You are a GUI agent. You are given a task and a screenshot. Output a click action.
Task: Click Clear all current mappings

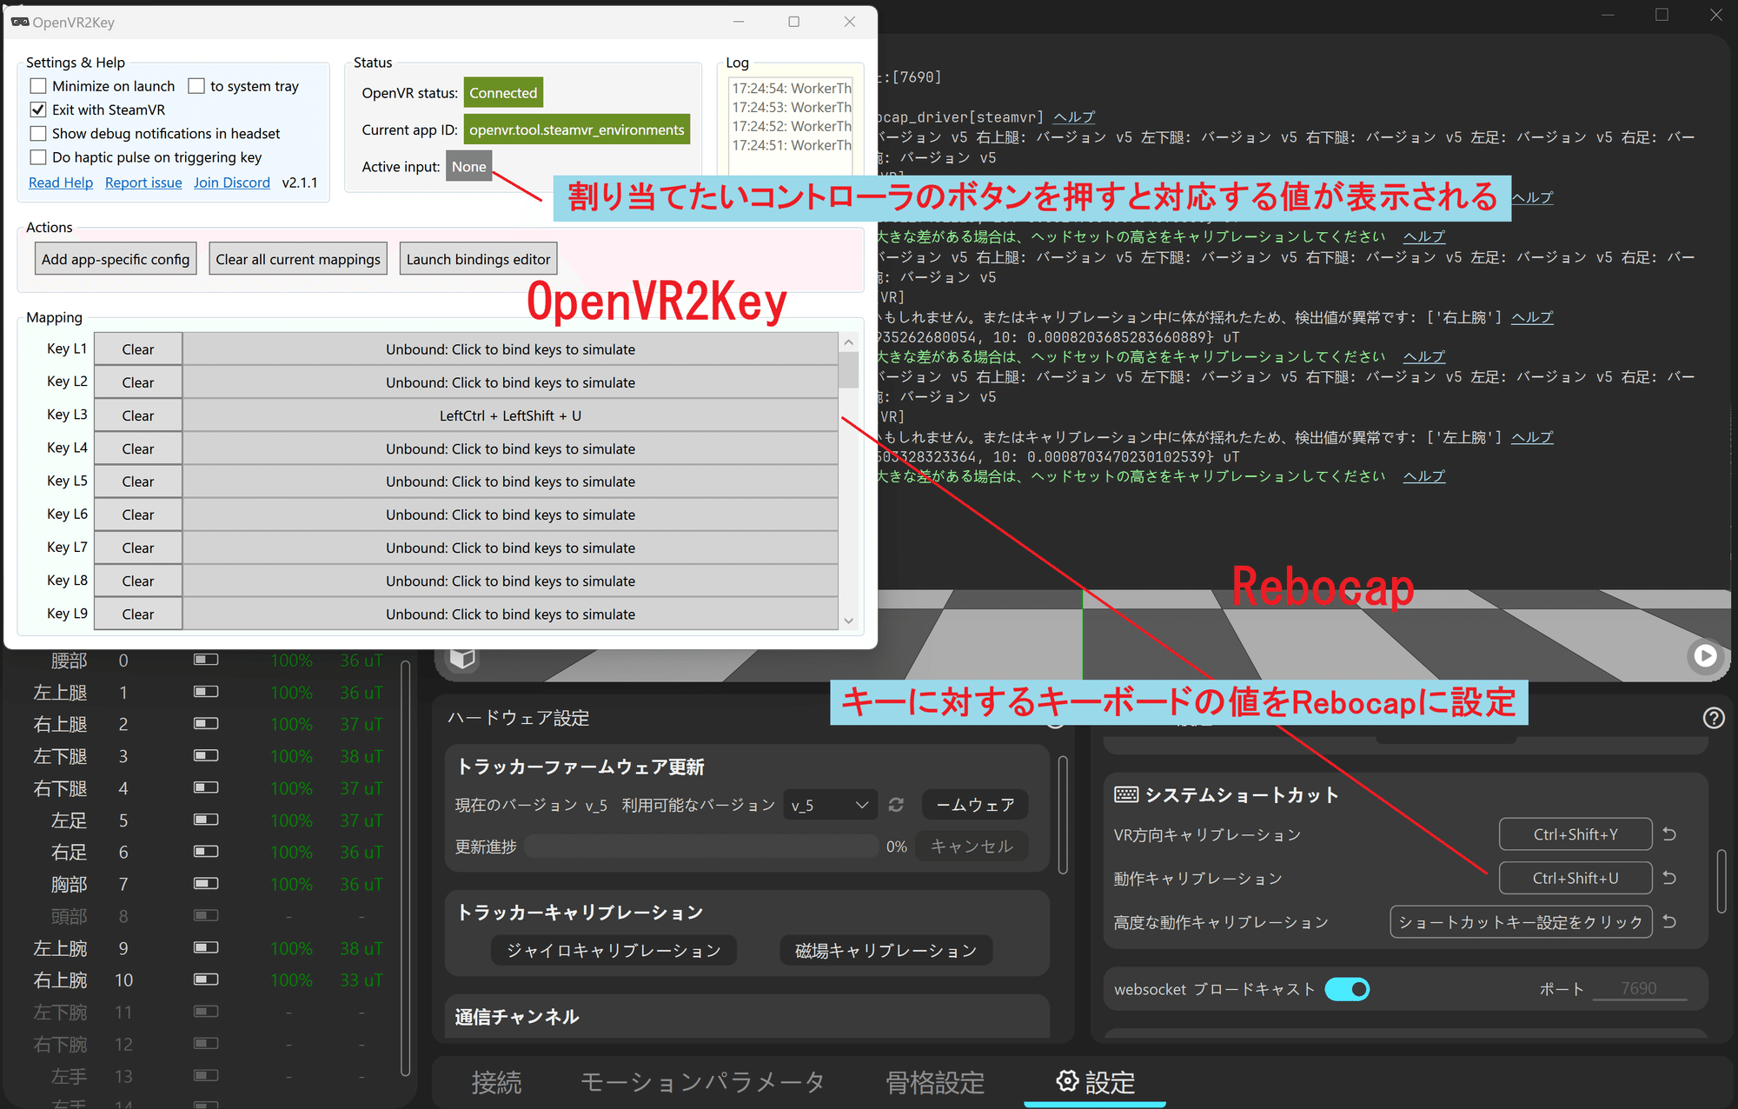pos(297,258)
